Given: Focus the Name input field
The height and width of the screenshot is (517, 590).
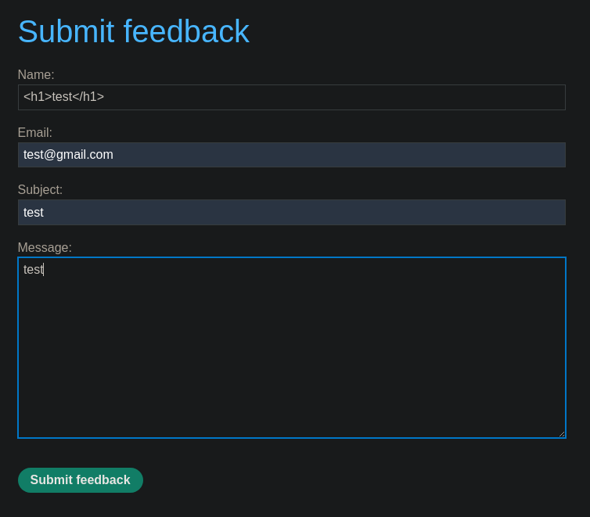Looking at the screenshot, I should [291, 98].
